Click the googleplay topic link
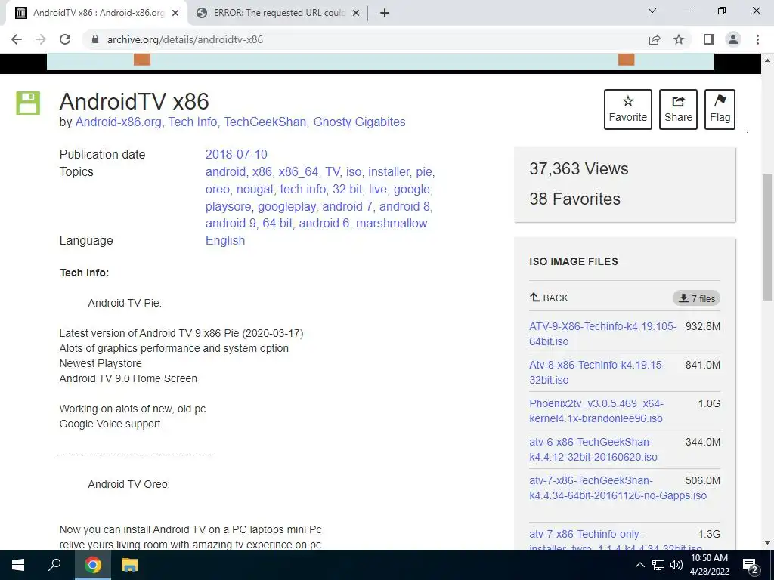This screenshot has height=580, width=774. [x=286, y=207]
